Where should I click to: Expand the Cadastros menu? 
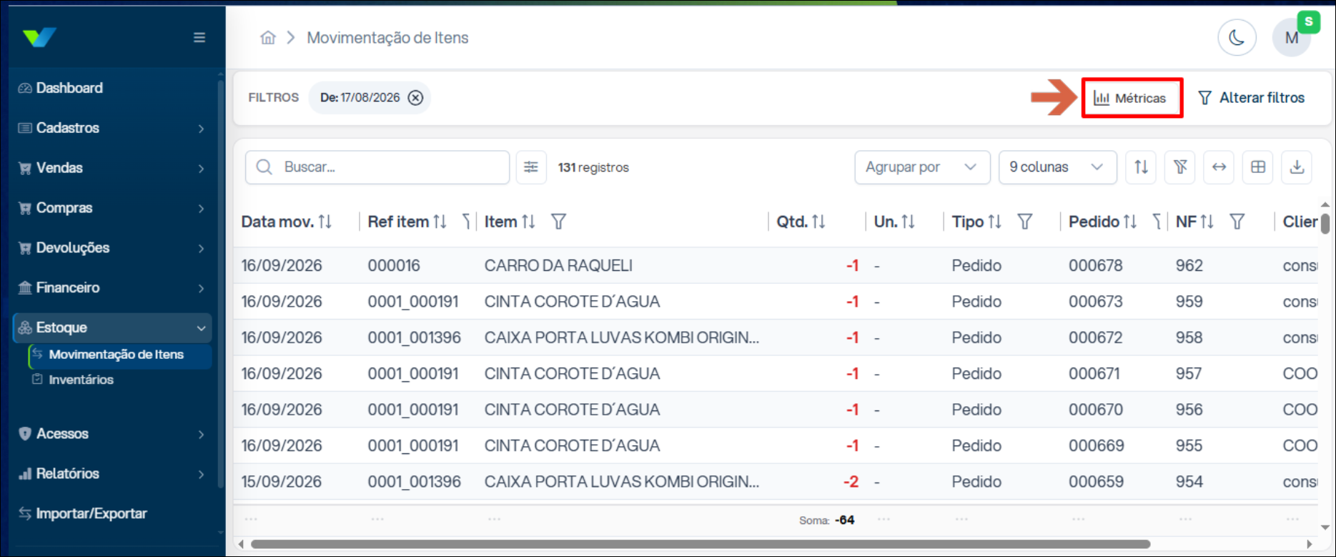click(112, 128)
